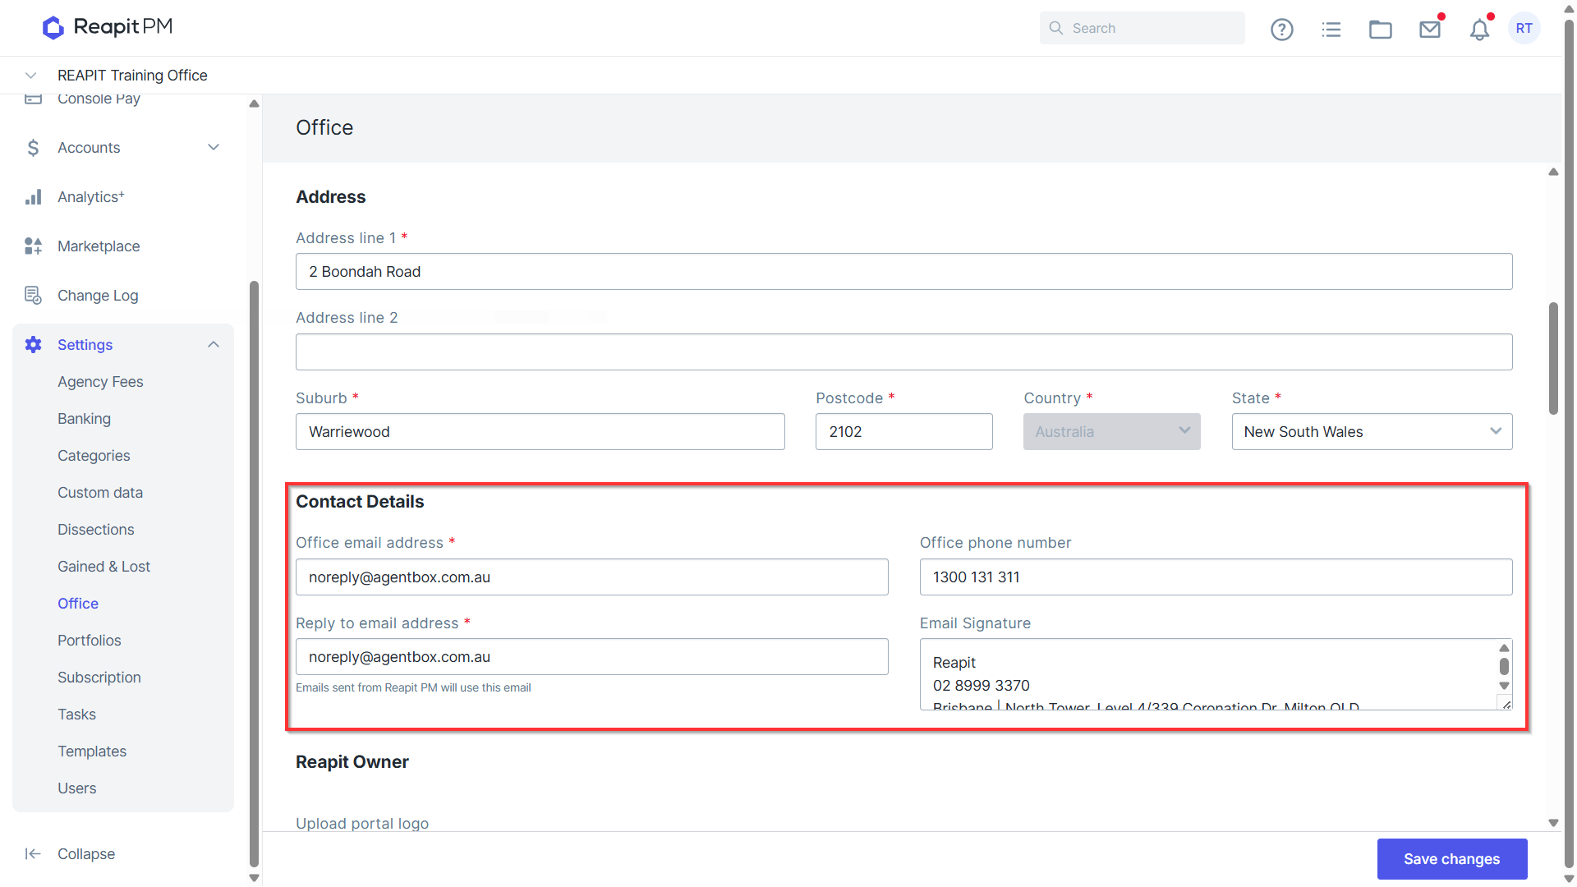Viewport: 1577px width, 887px height.
Task: Open the Marketplace sidebar item
Action: pos(99,246)
